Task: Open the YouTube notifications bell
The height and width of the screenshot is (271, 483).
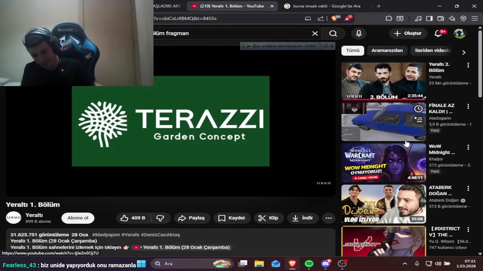Action: [438, 33]
